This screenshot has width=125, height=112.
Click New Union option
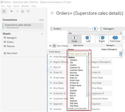tap(10, 53)
